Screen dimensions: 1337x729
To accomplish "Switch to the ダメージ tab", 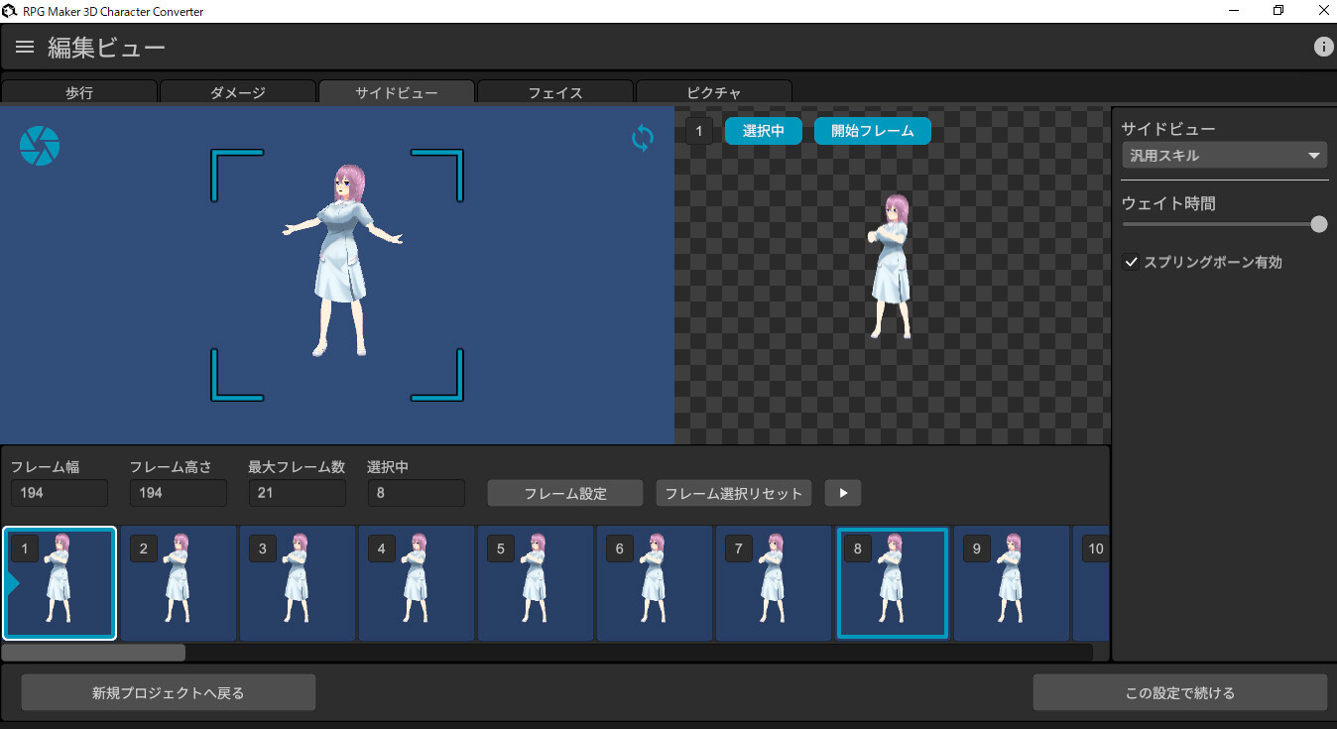I will (238, 92).
